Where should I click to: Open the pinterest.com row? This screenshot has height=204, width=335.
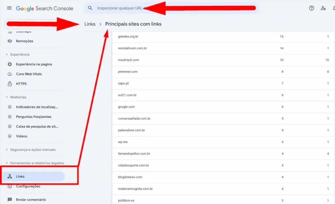click(223, 72)
